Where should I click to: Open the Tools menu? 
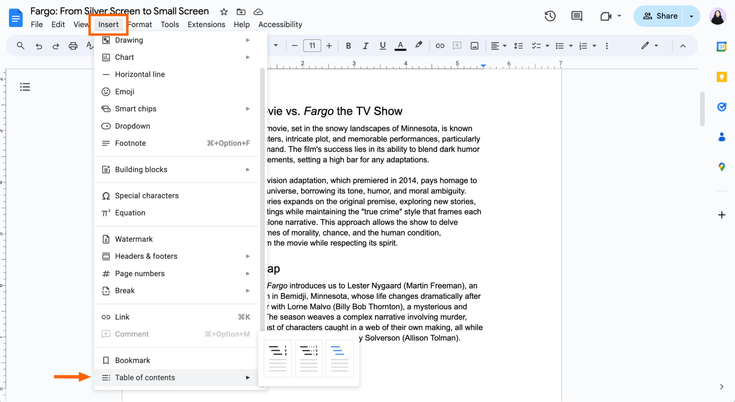click(x=170, y=25)
